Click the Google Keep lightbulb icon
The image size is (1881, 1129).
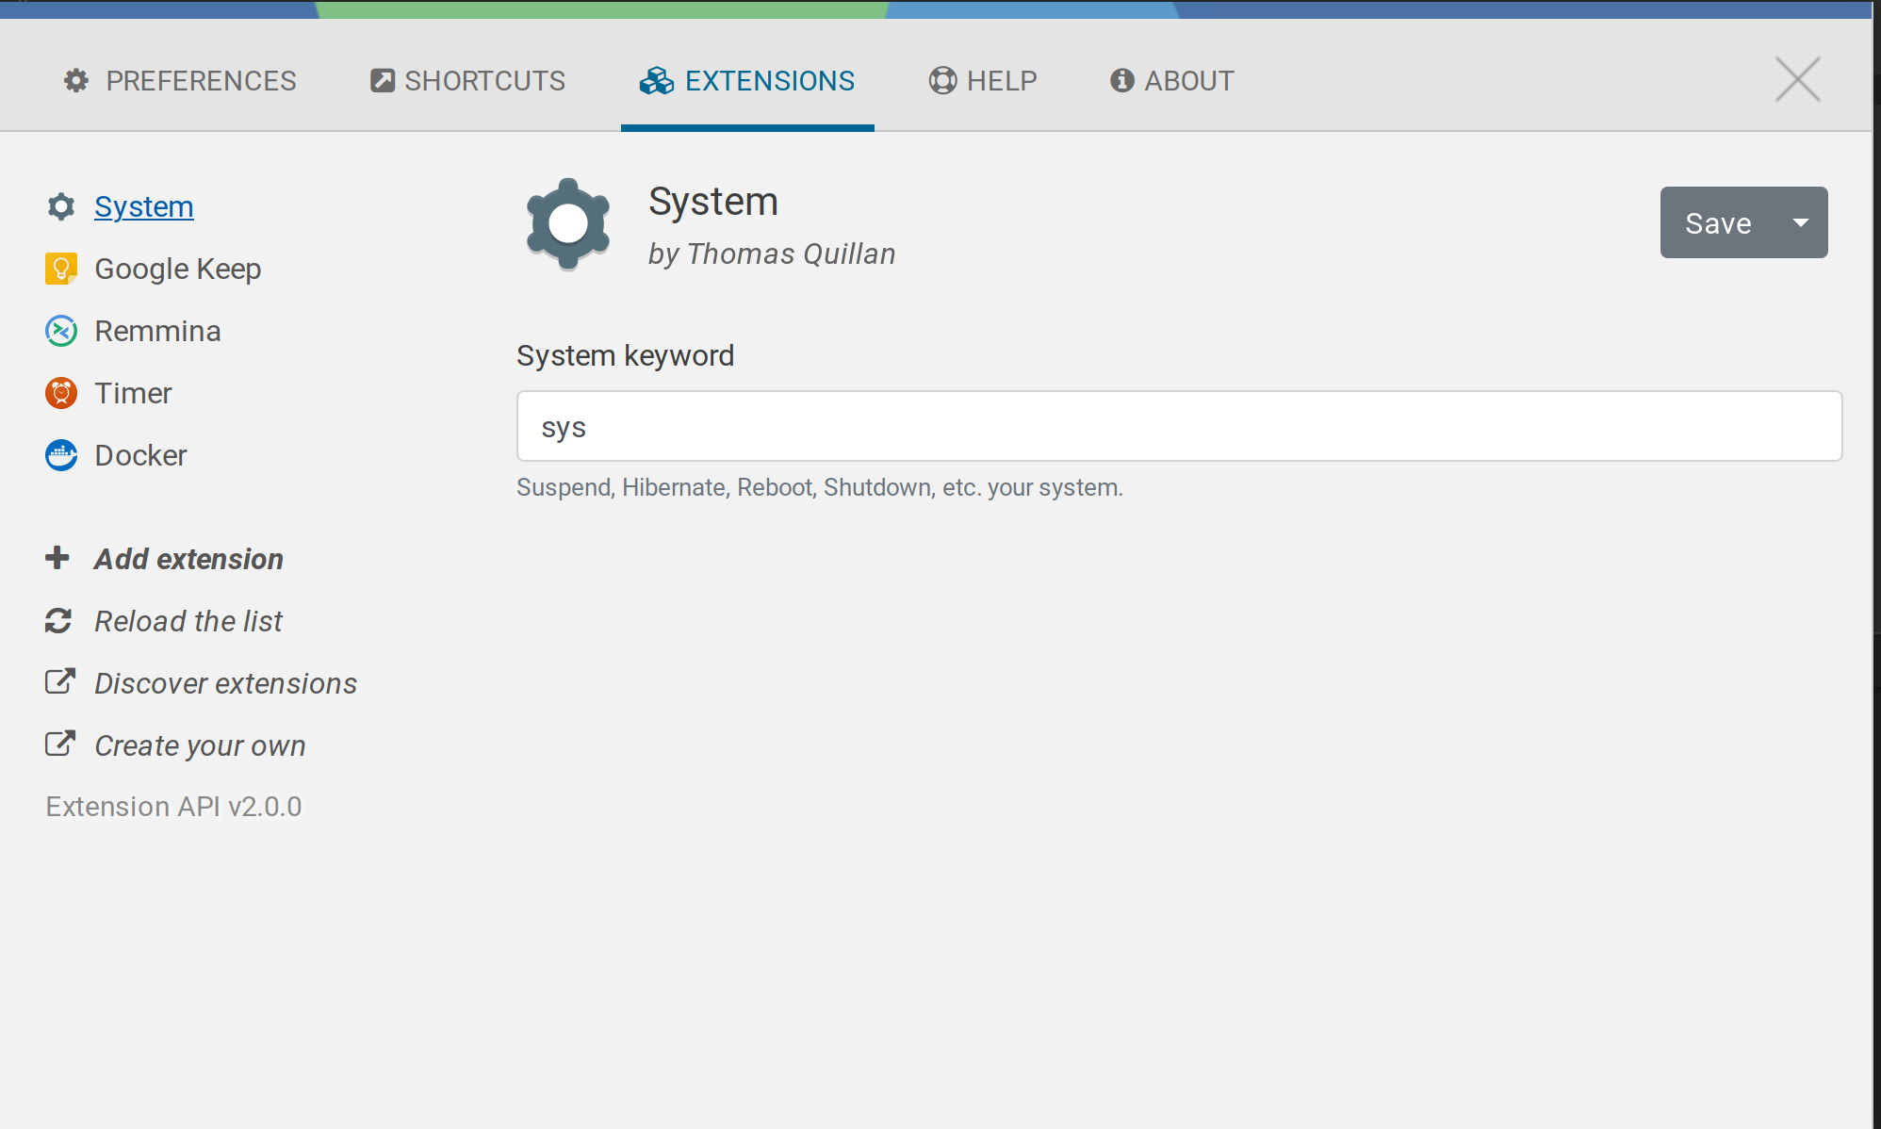61,269
